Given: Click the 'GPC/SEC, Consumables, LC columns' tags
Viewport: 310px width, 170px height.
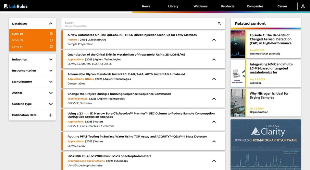Looking at the screenshot, I should pos(91,126).
